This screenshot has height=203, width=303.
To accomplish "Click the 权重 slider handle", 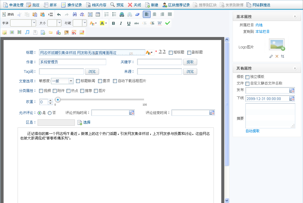I will (x=58, y=100).
